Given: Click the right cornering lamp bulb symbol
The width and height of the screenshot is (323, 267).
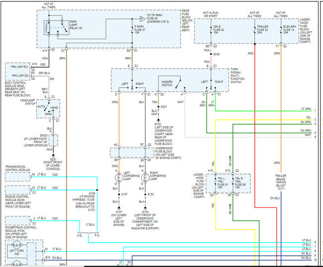Looking at the screenshot, I should [146, 178].
